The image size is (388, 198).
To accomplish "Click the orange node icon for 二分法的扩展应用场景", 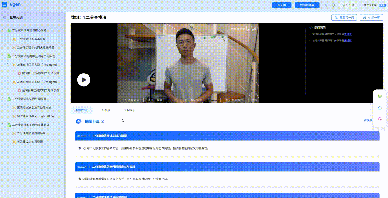I will pos(14,133).
